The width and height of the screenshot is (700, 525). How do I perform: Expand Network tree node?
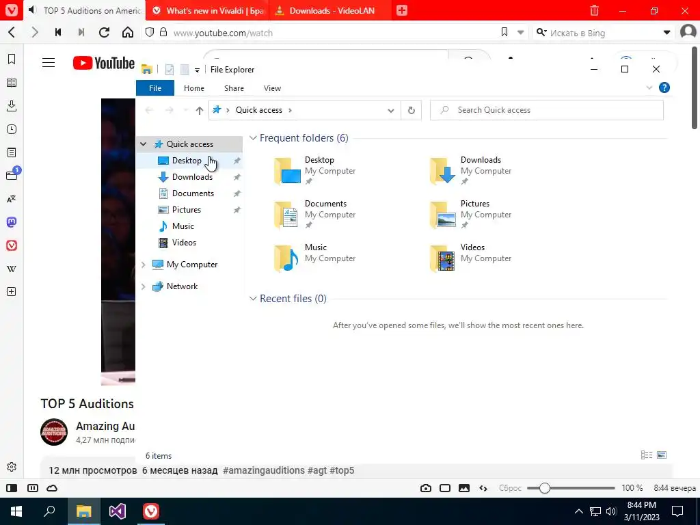tap(144, 286)
